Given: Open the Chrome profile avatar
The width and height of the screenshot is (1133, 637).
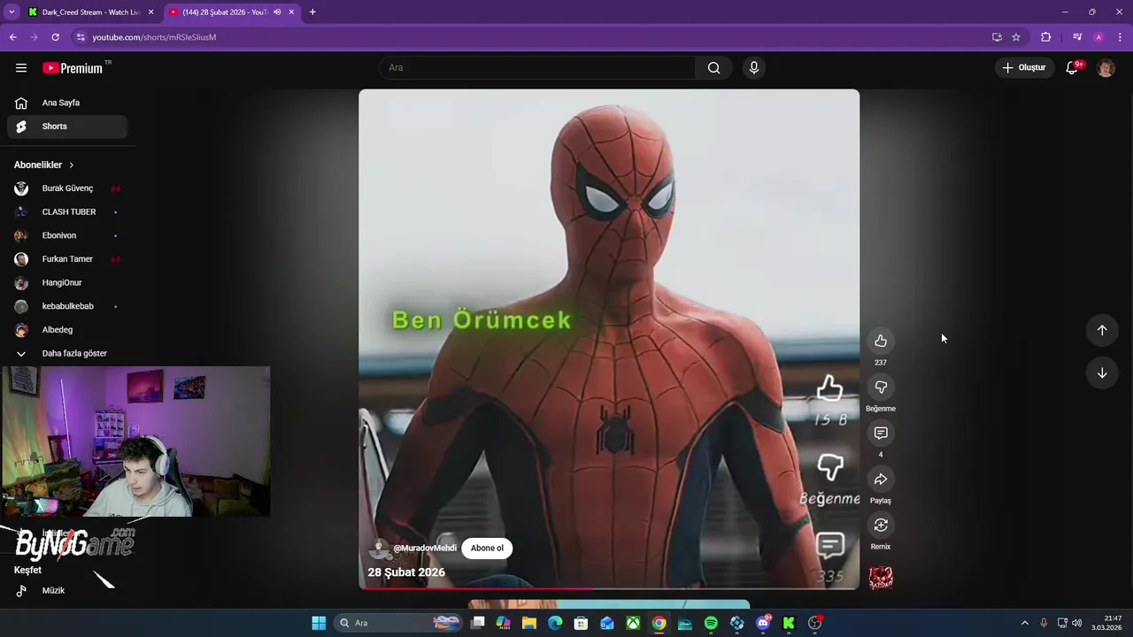Looking at the screenshot, I should 1098,37.
